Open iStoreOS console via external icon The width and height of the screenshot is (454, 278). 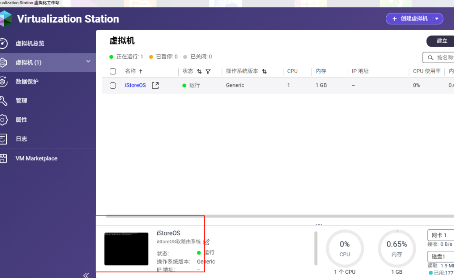click(x=155, y=85)
